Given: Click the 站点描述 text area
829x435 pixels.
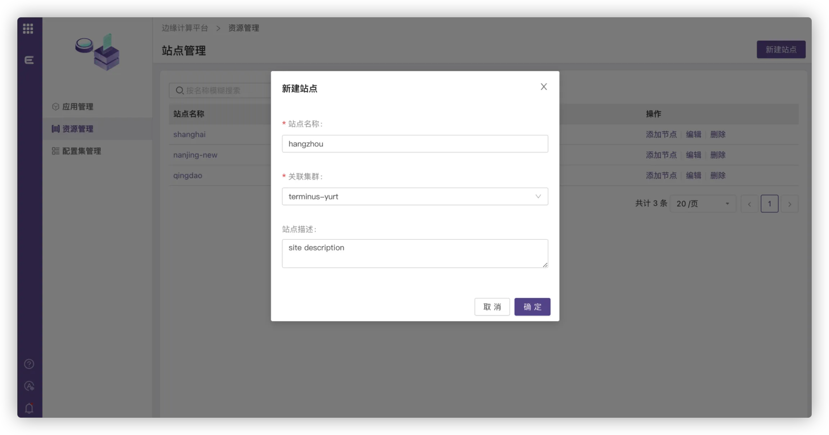Looking at the screenshot, I should click(415, 253).
